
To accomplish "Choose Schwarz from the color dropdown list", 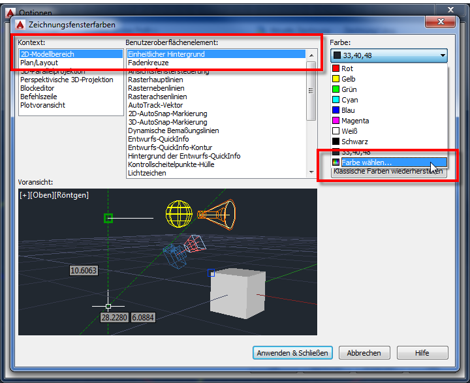I will pyautogui.click(x=356, y=142).
